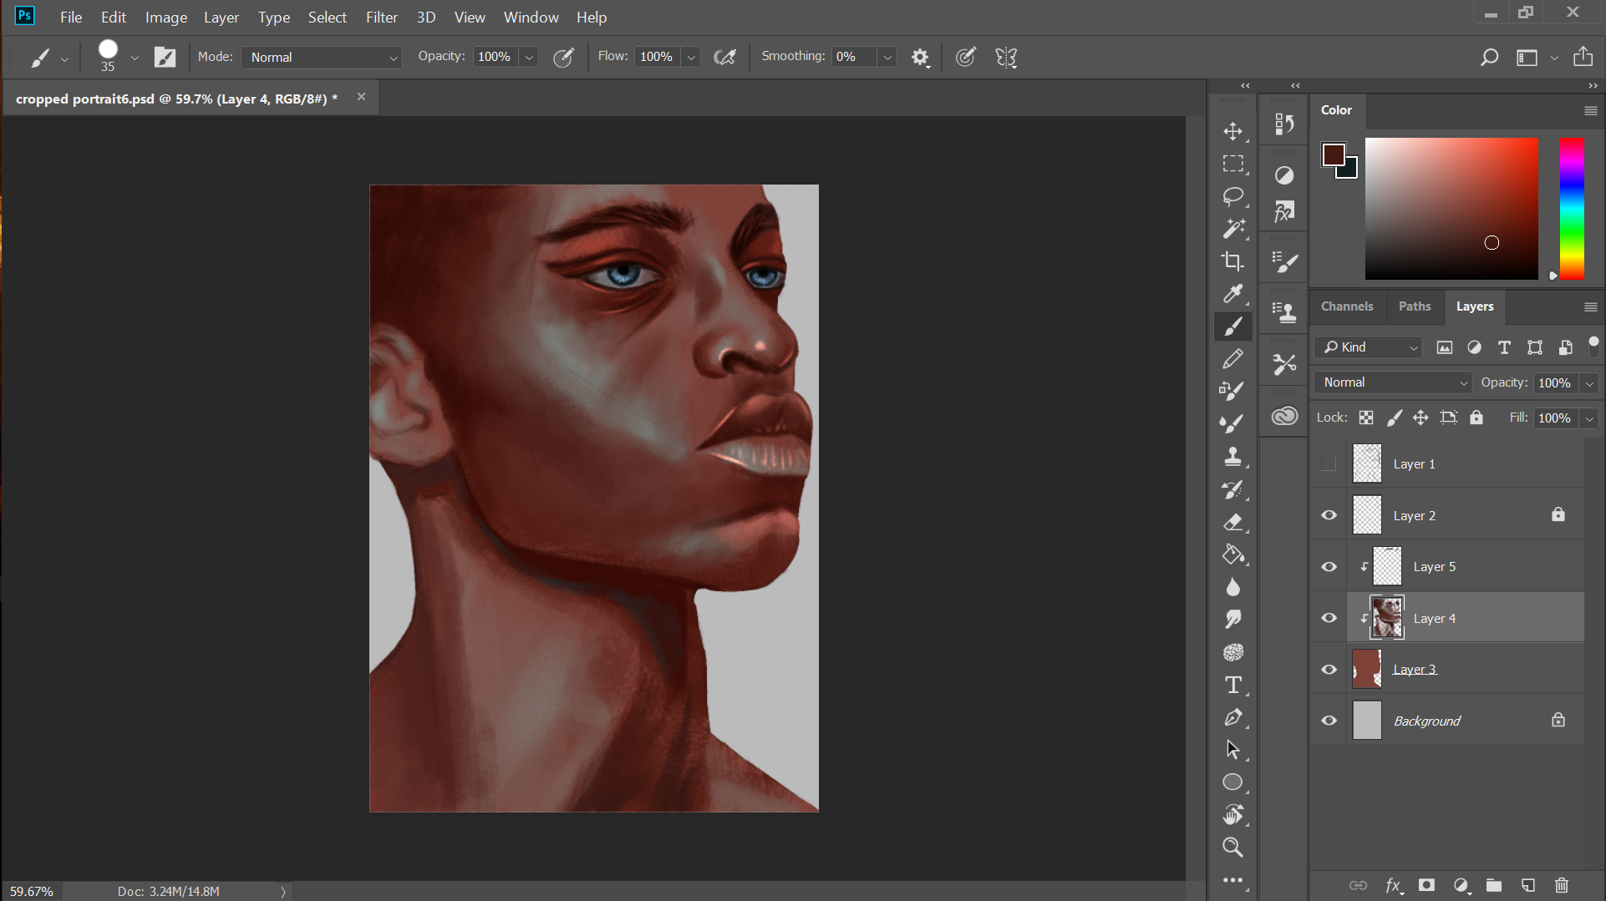Click the zoom percentage field

(32, 891)
